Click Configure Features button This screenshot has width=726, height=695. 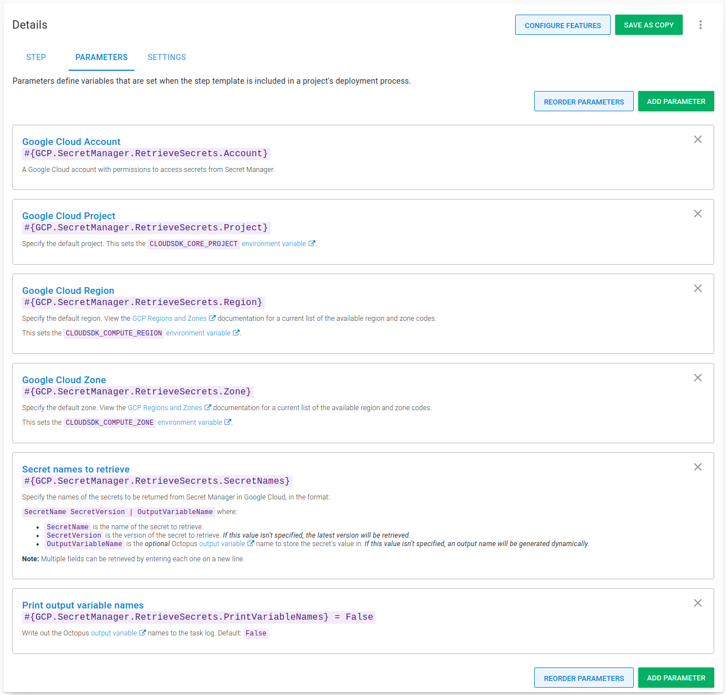pos(562,25)
